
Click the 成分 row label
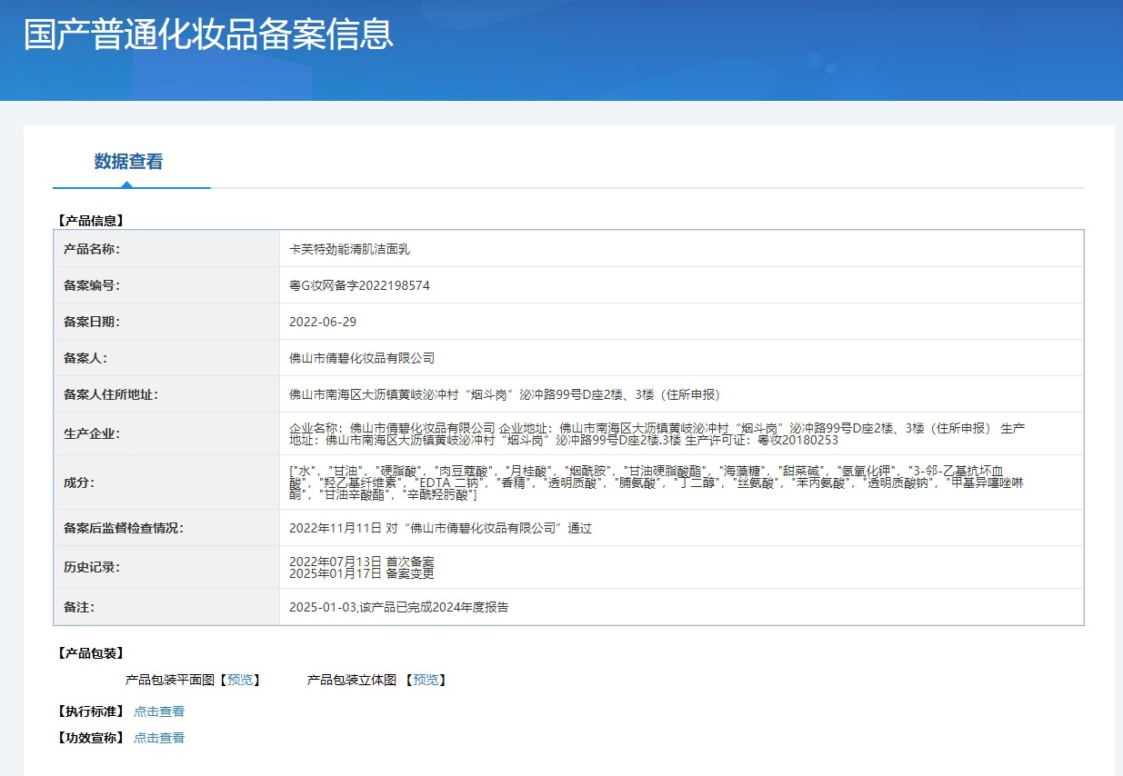pyautogui.click(x=78, y=483)
